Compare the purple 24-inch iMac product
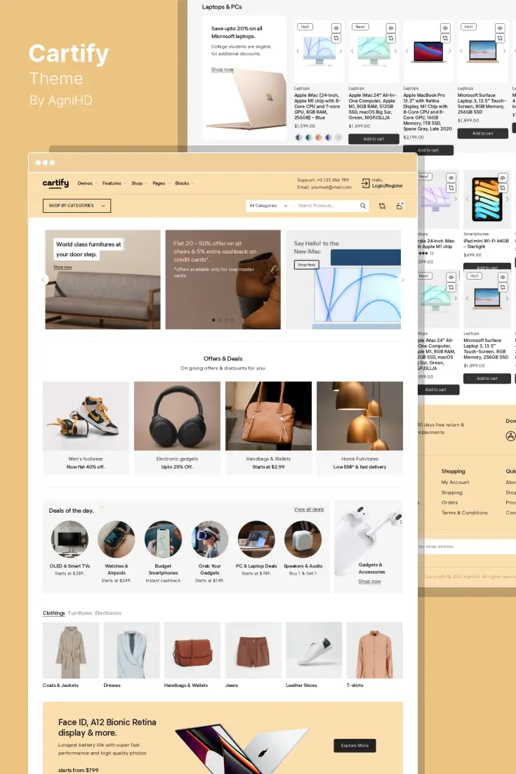516x774 pixels. (451, 188)
